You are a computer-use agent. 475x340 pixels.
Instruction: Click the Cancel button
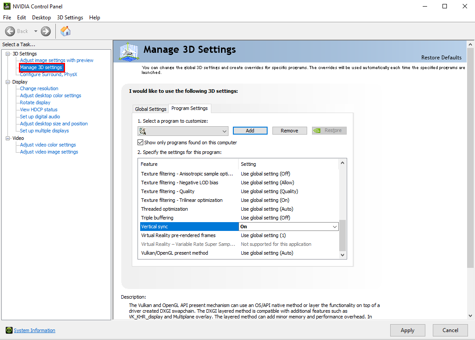(450, 330)
